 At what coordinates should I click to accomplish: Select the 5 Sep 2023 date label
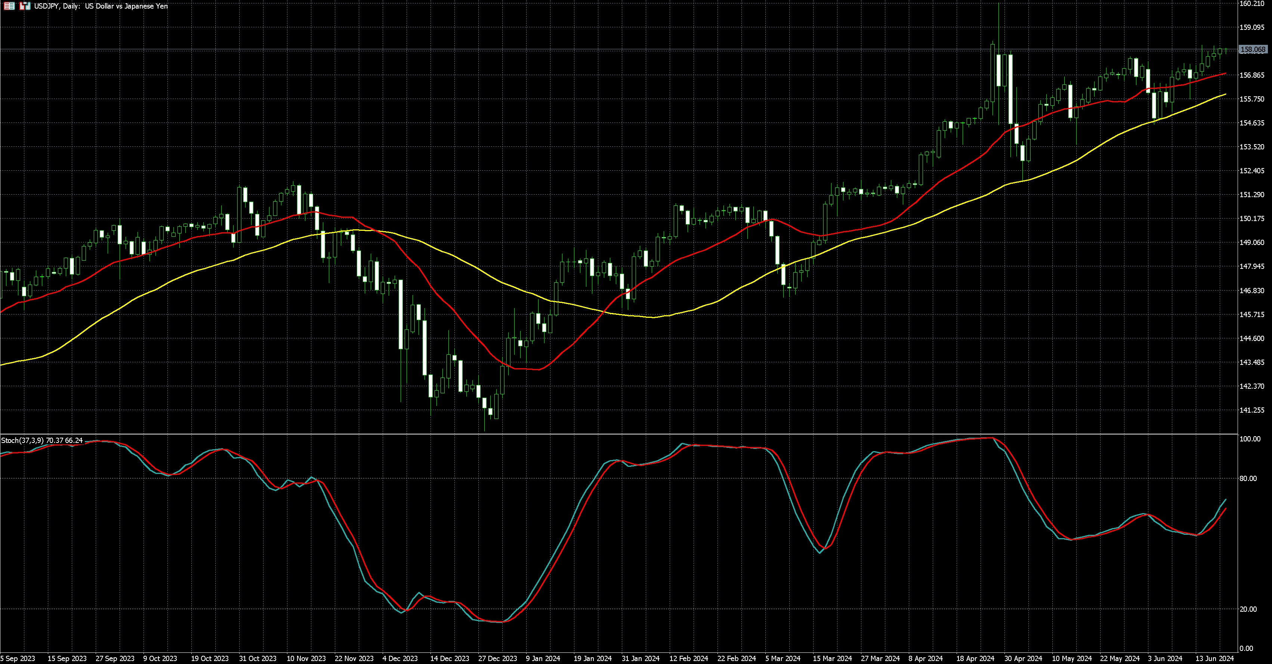tap(18, 658)
